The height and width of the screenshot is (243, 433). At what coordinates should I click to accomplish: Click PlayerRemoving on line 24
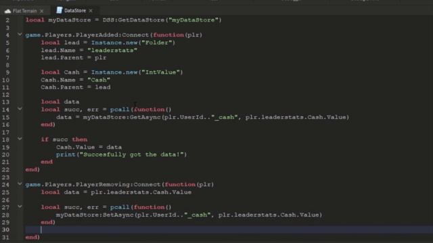[x=102, y=184]
